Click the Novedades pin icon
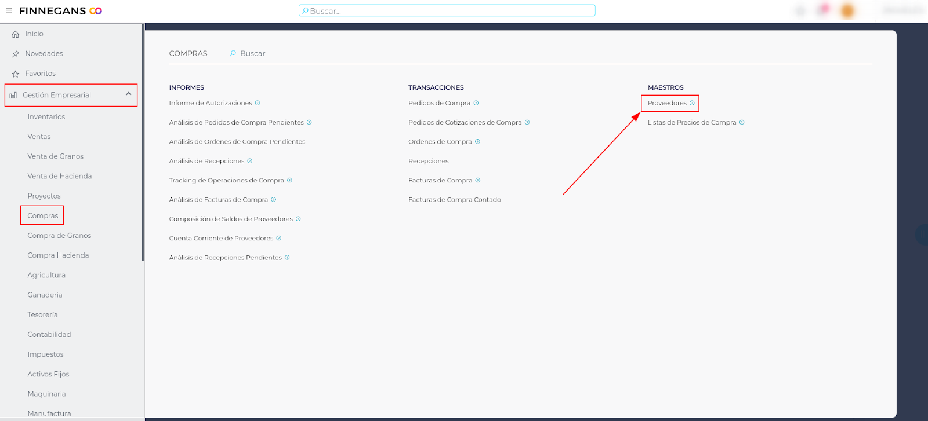The image size is (928, 421). pos(16,54)
